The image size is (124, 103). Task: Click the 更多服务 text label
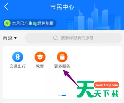62,66
